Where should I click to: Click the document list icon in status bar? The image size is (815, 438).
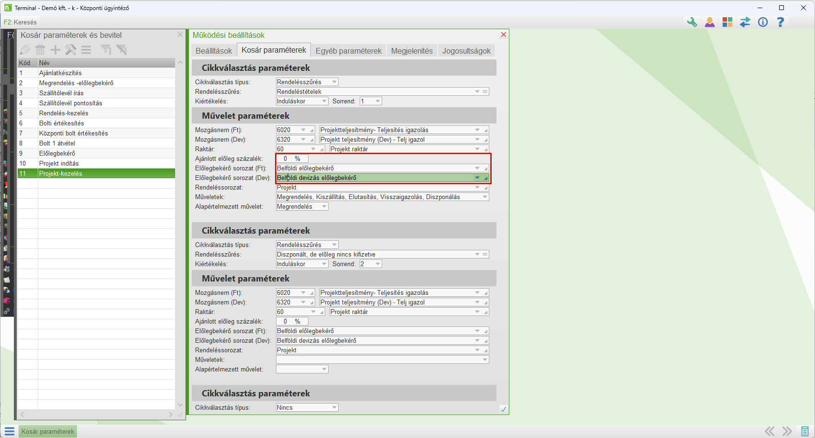tap(805, 431)
